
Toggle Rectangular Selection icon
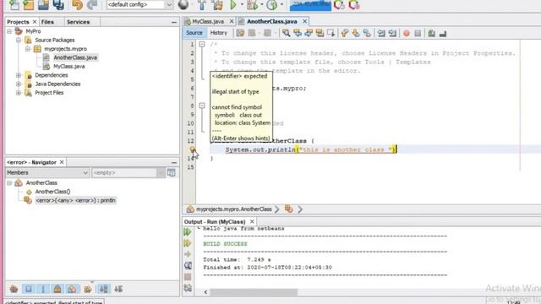(x=331, y=33)
